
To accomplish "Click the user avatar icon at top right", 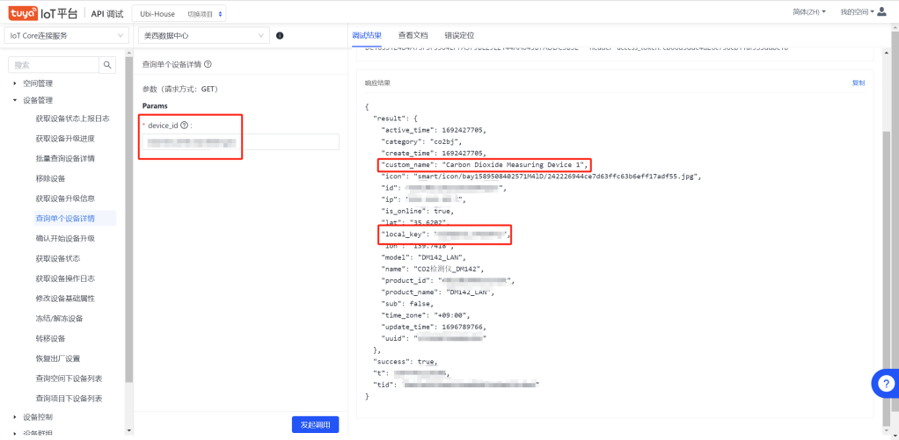I will coord(882,12).
